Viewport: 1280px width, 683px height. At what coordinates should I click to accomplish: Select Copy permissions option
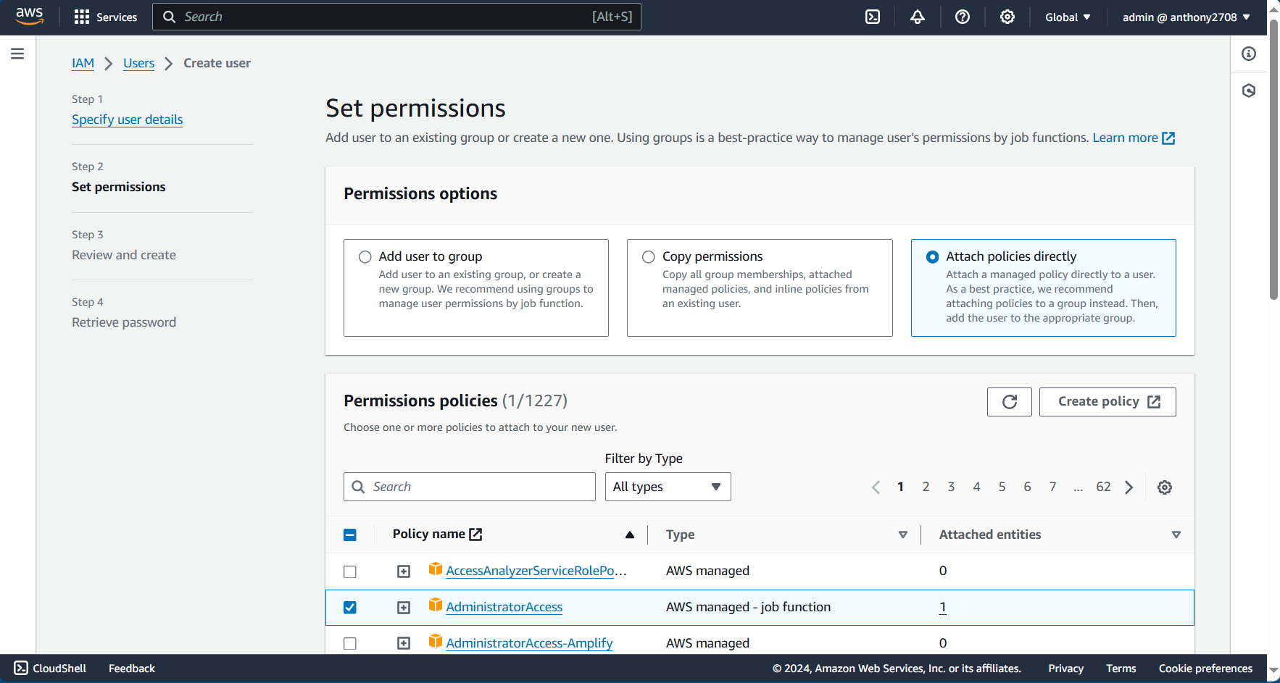[x=649, y=257]
